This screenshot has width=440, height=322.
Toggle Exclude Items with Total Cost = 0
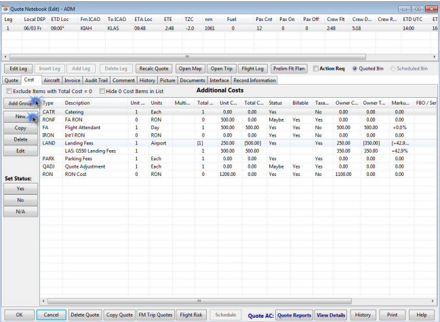[x=9, y=91]
